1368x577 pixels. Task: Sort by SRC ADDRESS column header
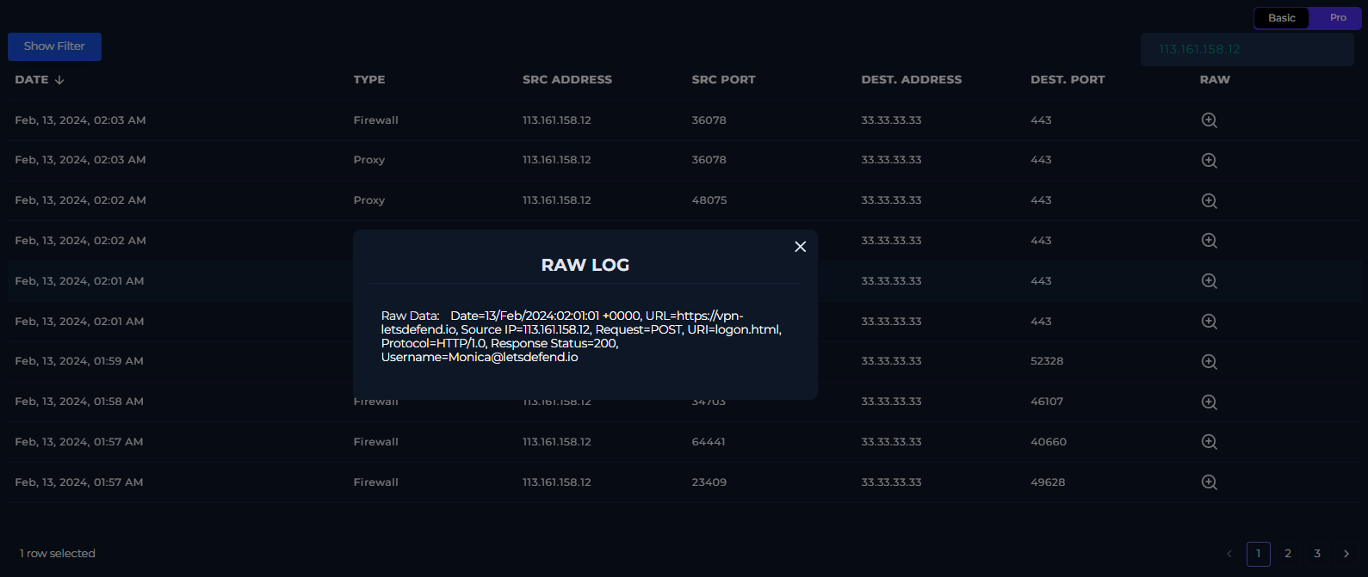tap(567, 80)
